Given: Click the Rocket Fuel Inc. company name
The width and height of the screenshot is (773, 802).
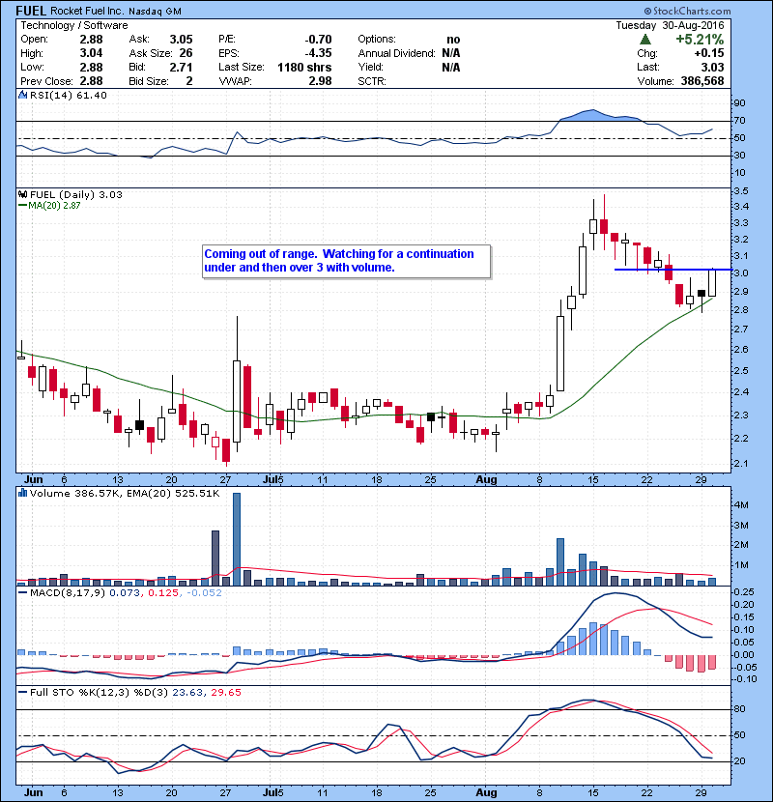Looking at the screenshot, I should tap(87, 11).
